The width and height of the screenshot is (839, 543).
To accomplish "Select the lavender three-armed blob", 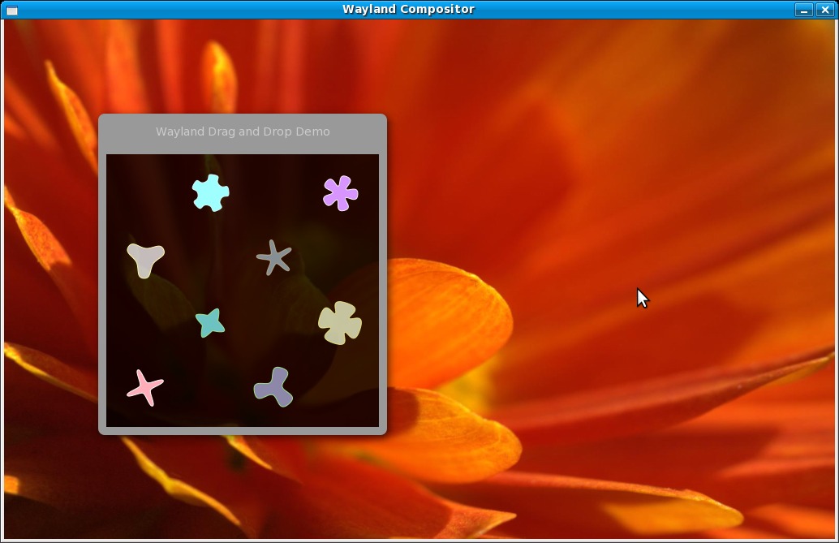I will click(273, 386).
